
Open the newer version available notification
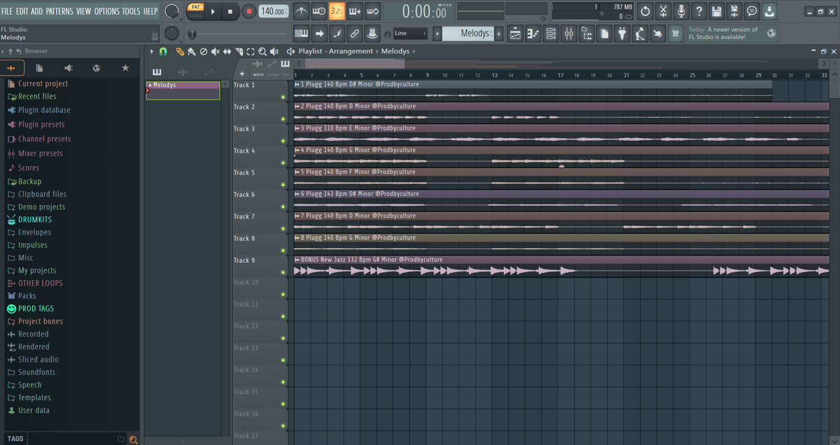point(732,34)
